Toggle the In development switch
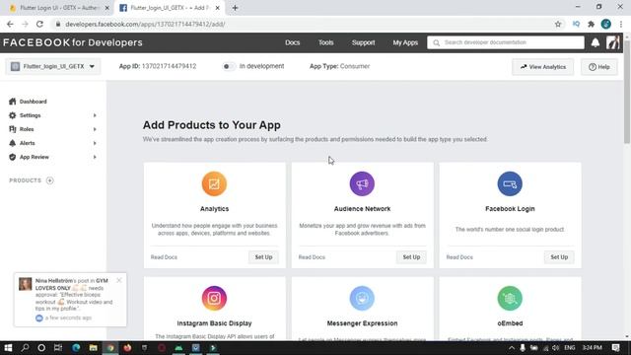631x355 pixels. (228, 66)
